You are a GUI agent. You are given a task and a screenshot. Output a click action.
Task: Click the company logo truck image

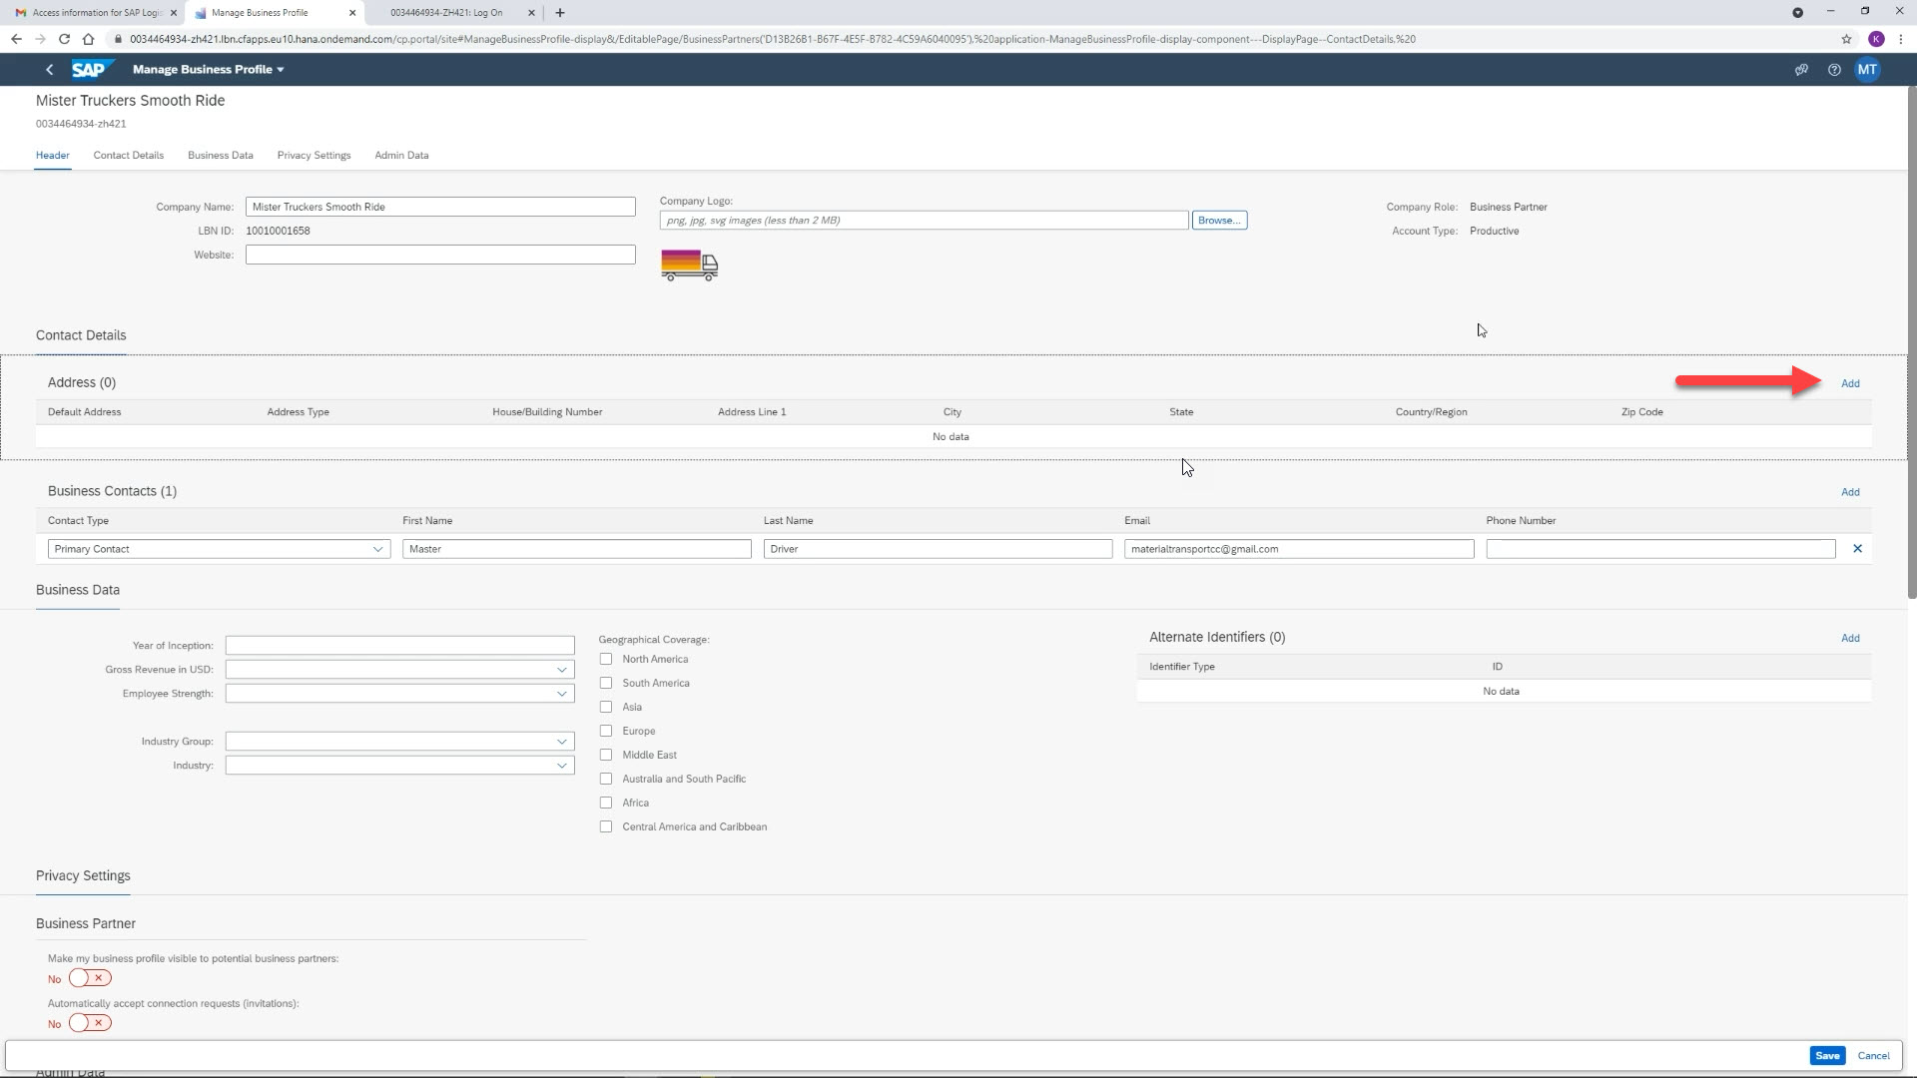point(689,266)
